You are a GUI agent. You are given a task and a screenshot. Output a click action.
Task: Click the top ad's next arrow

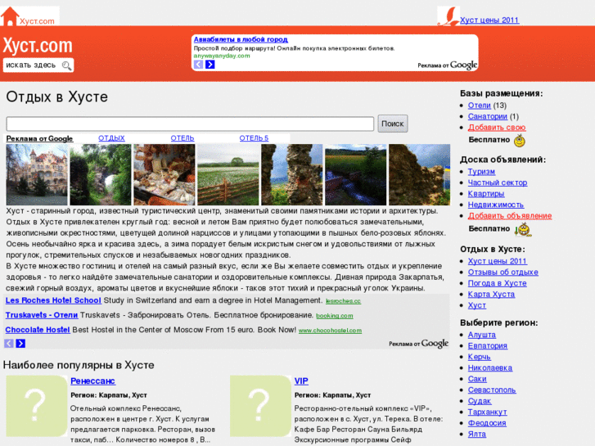210,65
